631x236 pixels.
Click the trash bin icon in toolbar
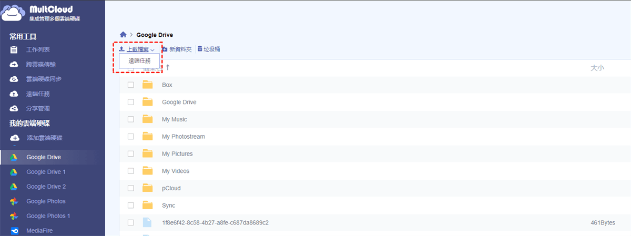pyautogui.click(x=199, y=49)
